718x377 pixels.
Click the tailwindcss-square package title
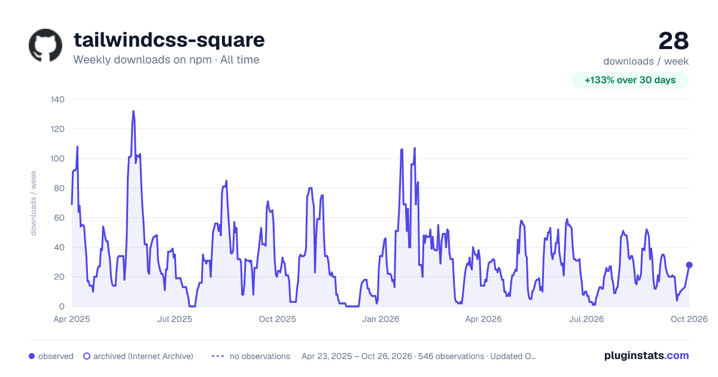click(x=169, y=40)
